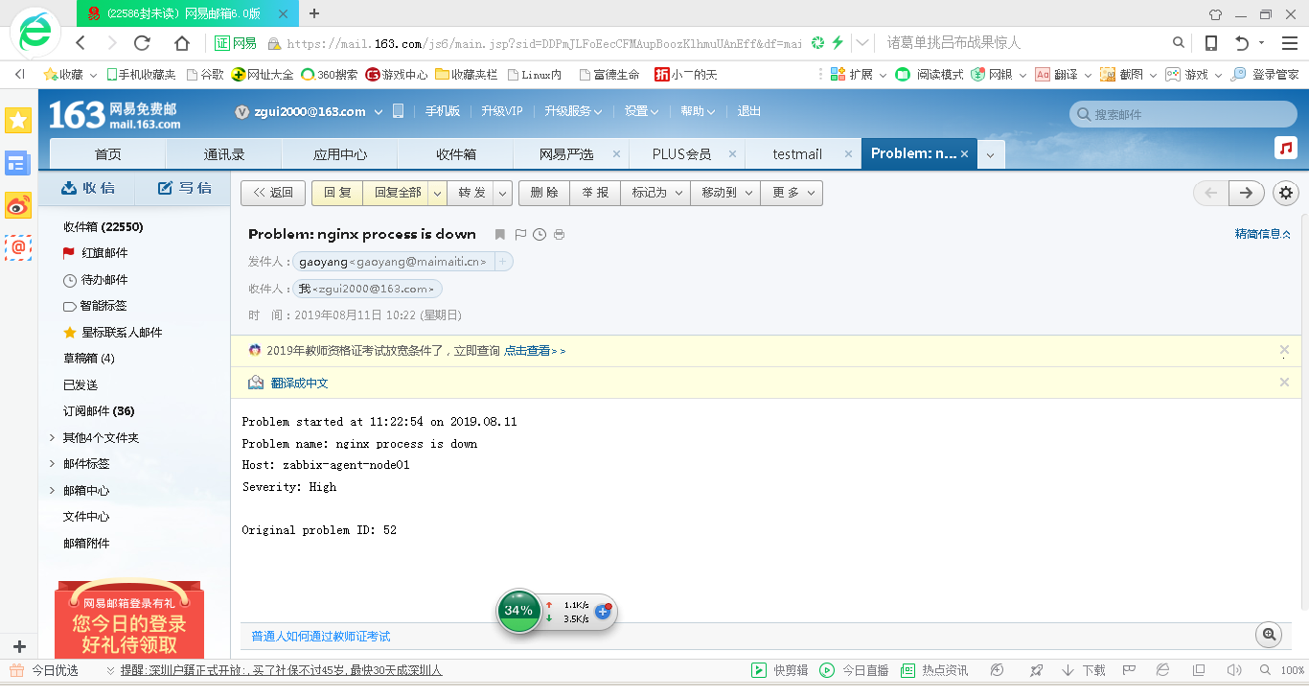The image size is (1309, 698).
Task: Expand the 转发 dropdown arrow
Action: click(x=503, y=193)
